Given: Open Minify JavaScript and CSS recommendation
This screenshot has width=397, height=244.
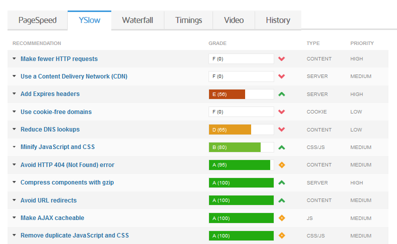Looking at the screenshot, I should [58, 147].
